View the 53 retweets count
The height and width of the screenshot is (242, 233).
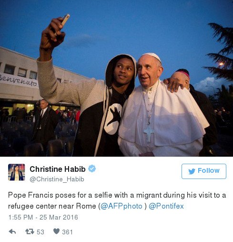[x=41, y=232]
